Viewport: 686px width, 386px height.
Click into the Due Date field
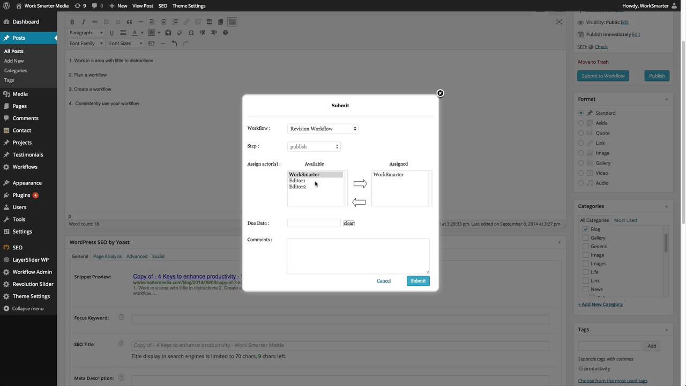coord(314,223)
